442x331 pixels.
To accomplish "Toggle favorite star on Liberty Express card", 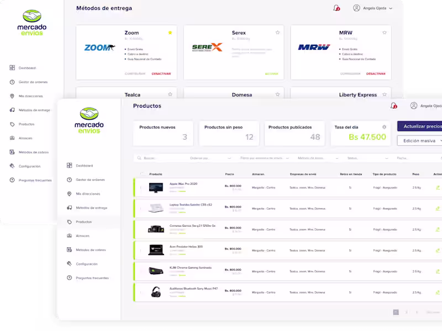I will tap(385, 94).
